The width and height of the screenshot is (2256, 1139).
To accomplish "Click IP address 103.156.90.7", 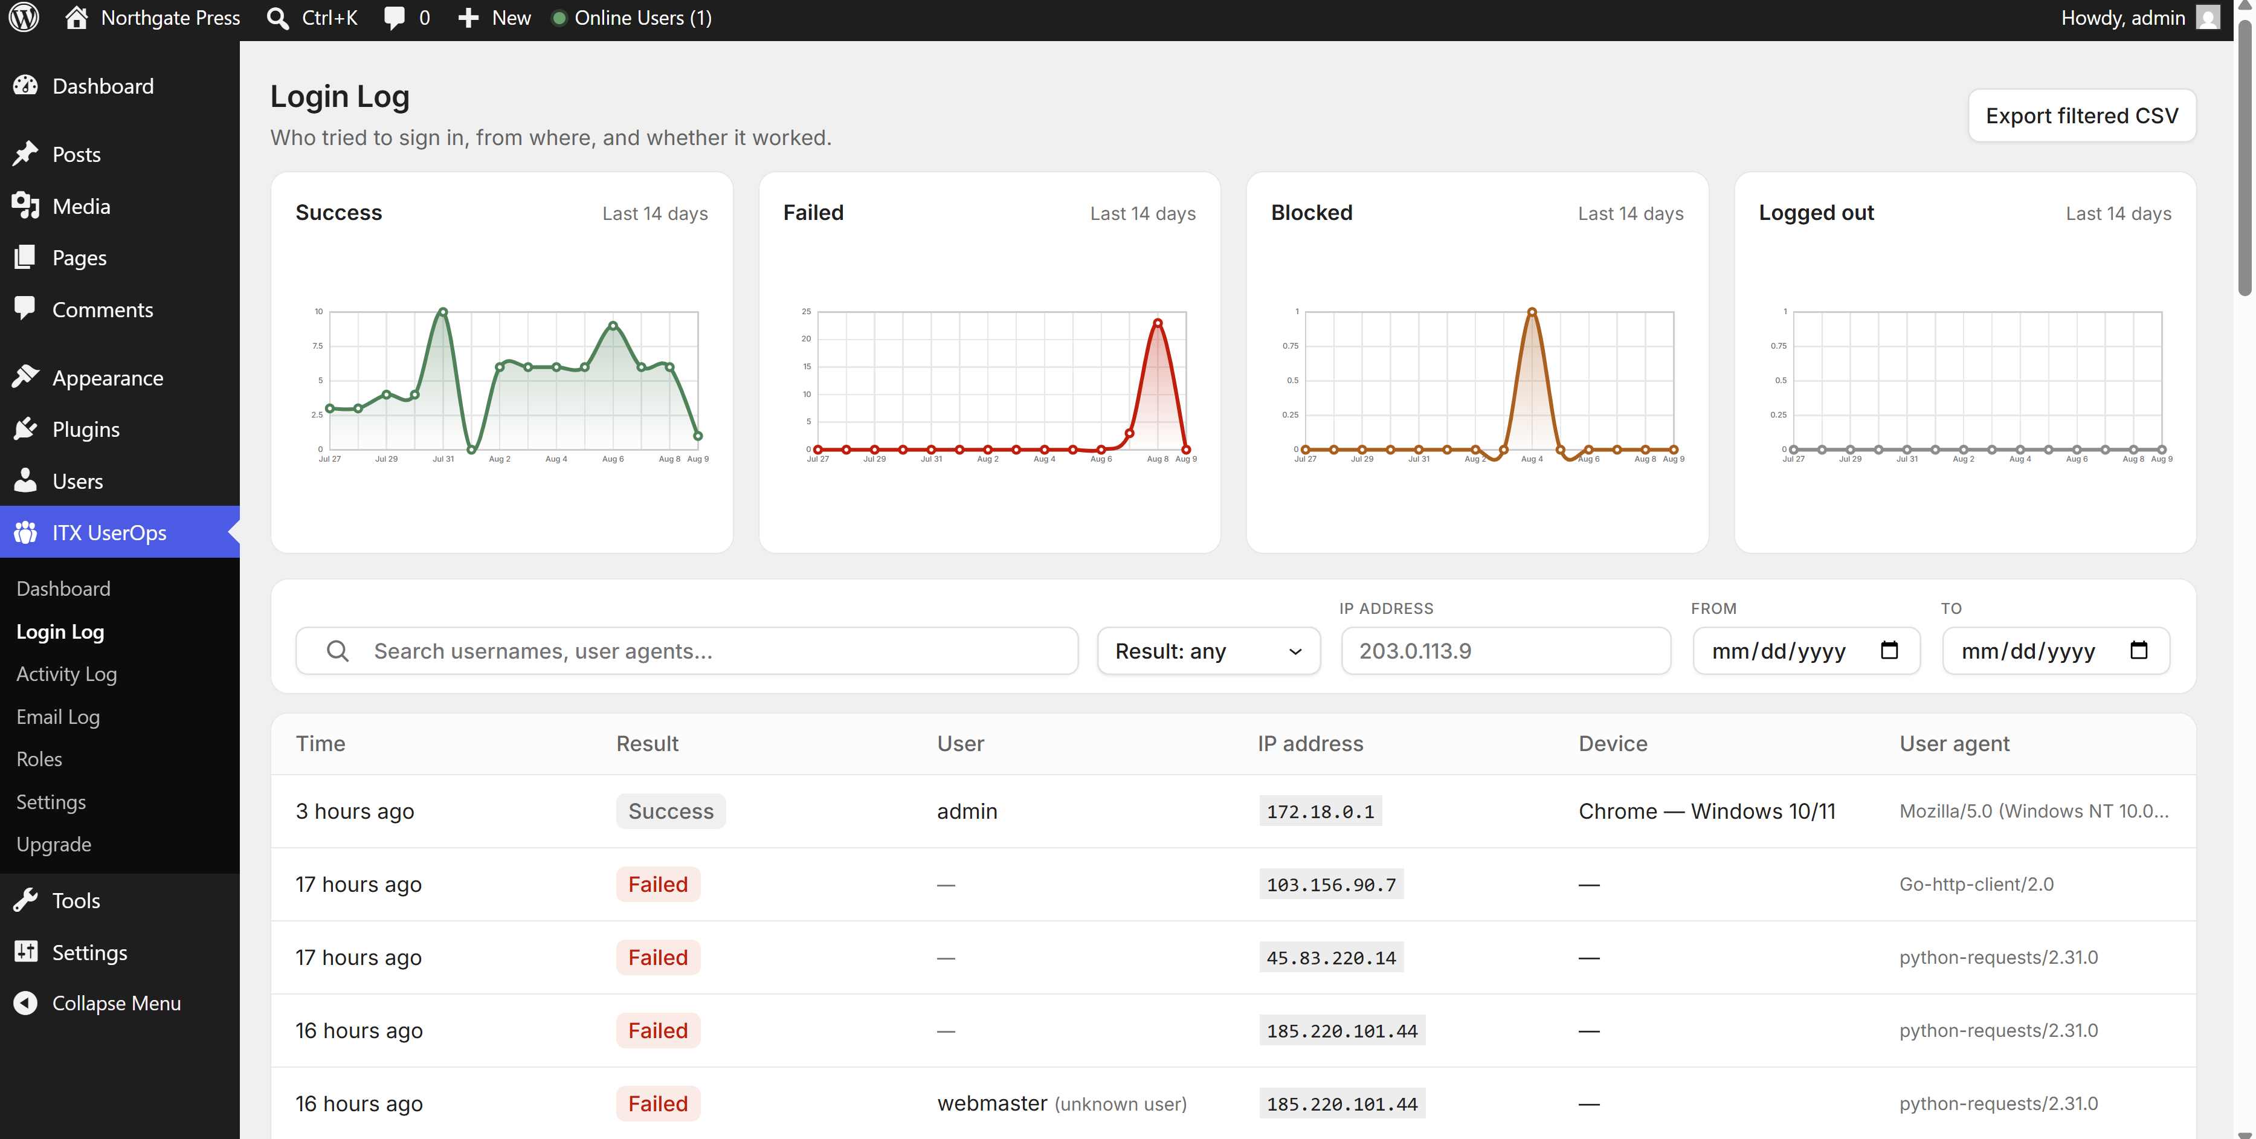I will (x=1331, y=885).
